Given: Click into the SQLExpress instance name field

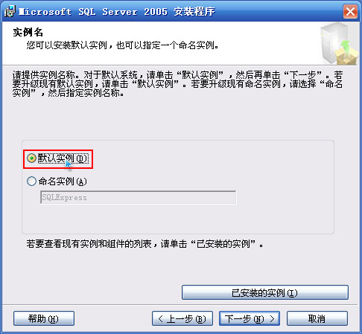Looking at the screenshot, I should (x=139, y=197).
